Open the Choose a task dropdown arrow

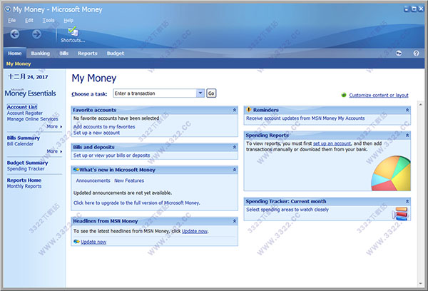[x=200, y=93]
